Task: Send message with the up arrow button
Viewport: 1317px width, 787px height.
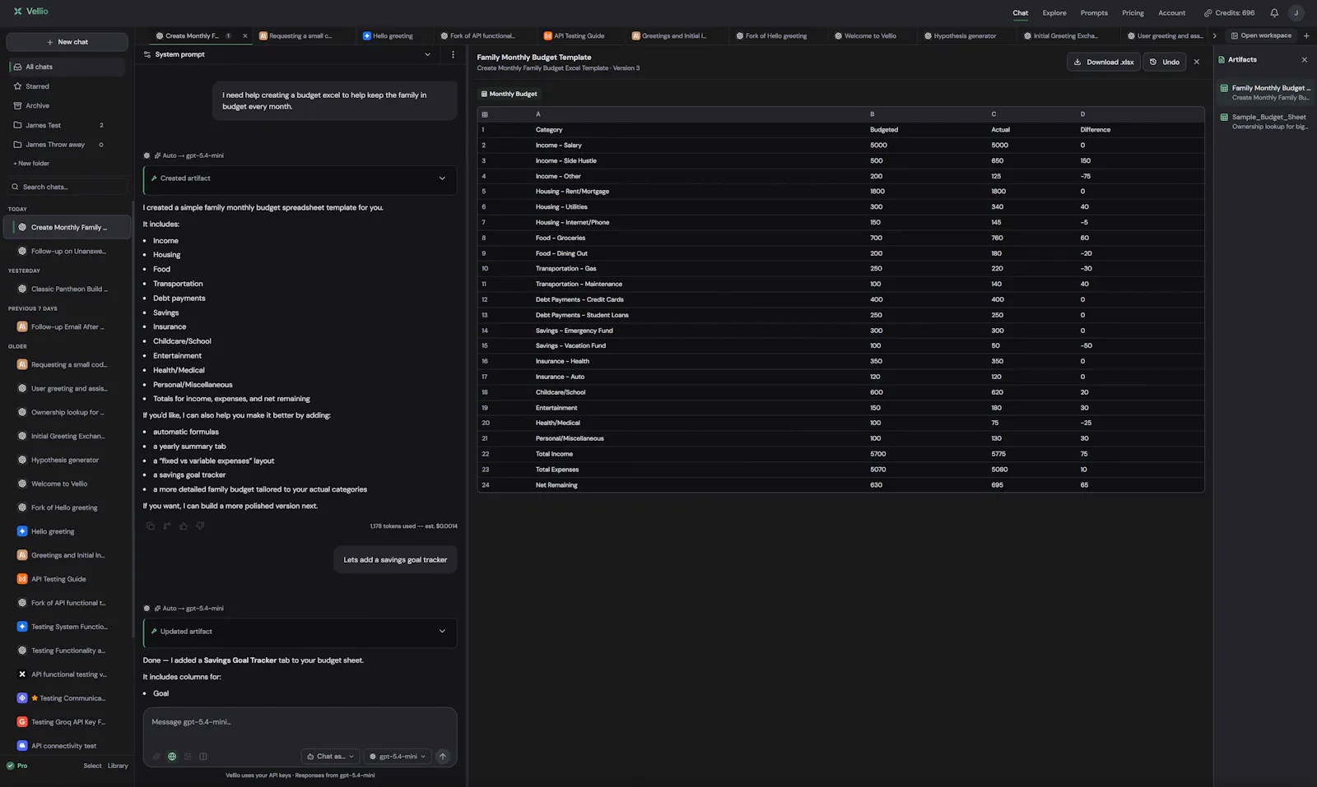Action: (x=443, y=757)
